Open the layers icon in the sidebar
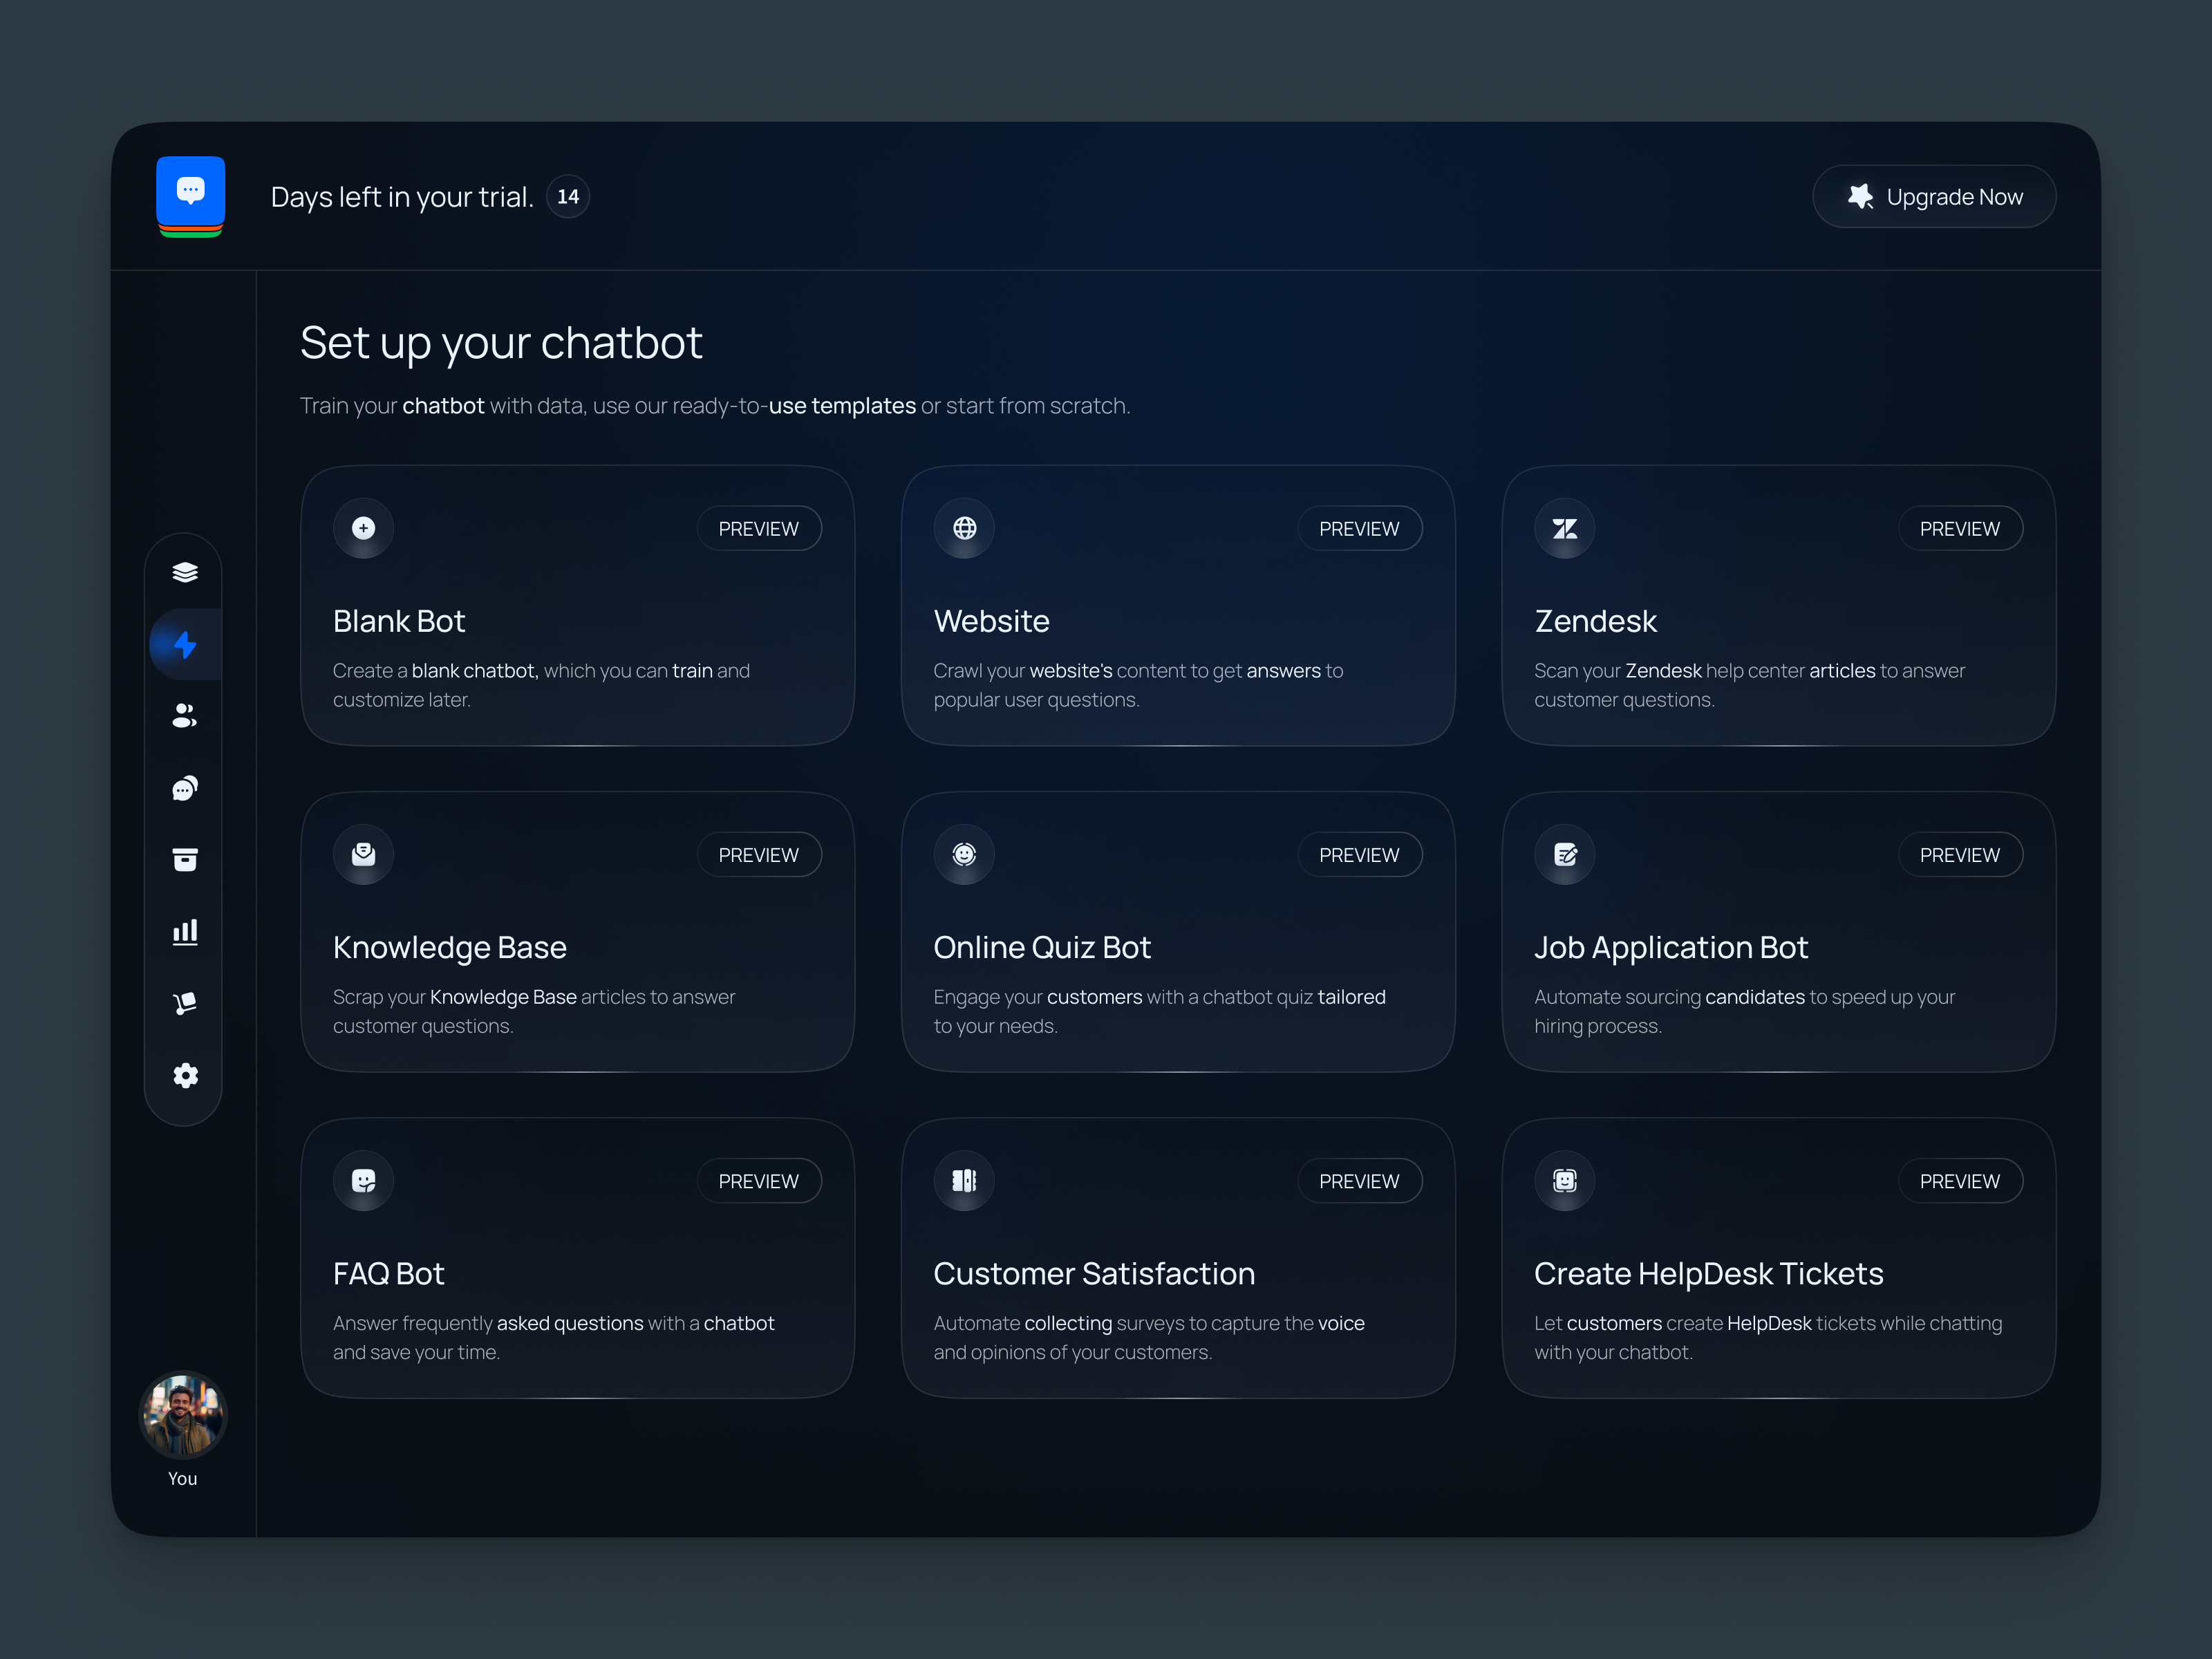The height and width of the screenshot is (1659, 2212). [x=185, y=572]
